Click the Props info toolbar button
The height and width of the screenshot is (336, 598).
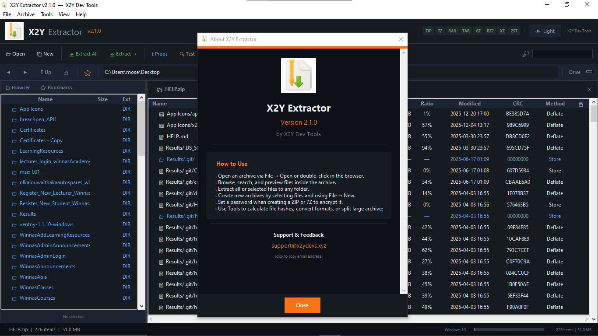click(160, 54)
